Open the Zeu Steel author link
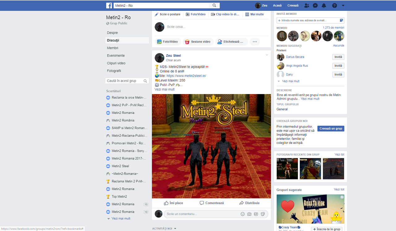The image size is (396, 231). pyautogui.click(x=174, y=56)
